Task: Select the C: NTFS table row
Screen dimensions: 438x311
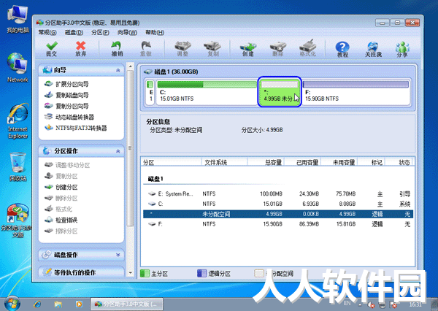Action: (278, 204)
